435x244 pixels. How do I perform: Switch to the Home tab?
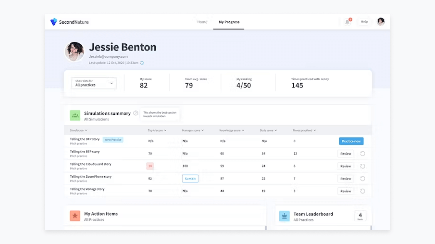click(x=202, y=22)
